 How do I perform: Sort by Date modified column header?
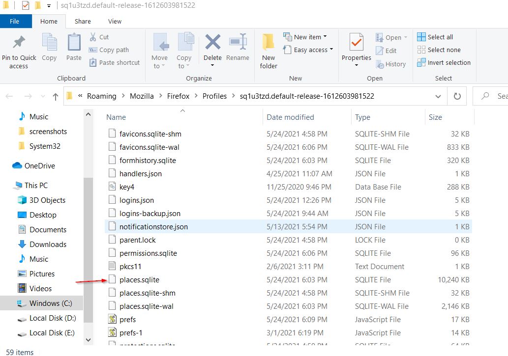coord(290,117)
